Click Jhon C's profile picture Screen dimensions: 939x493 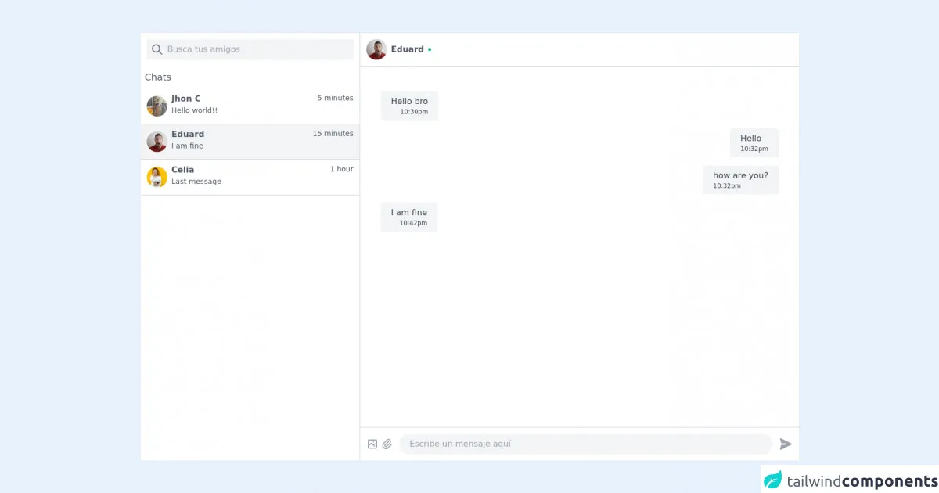pos(156,106)
